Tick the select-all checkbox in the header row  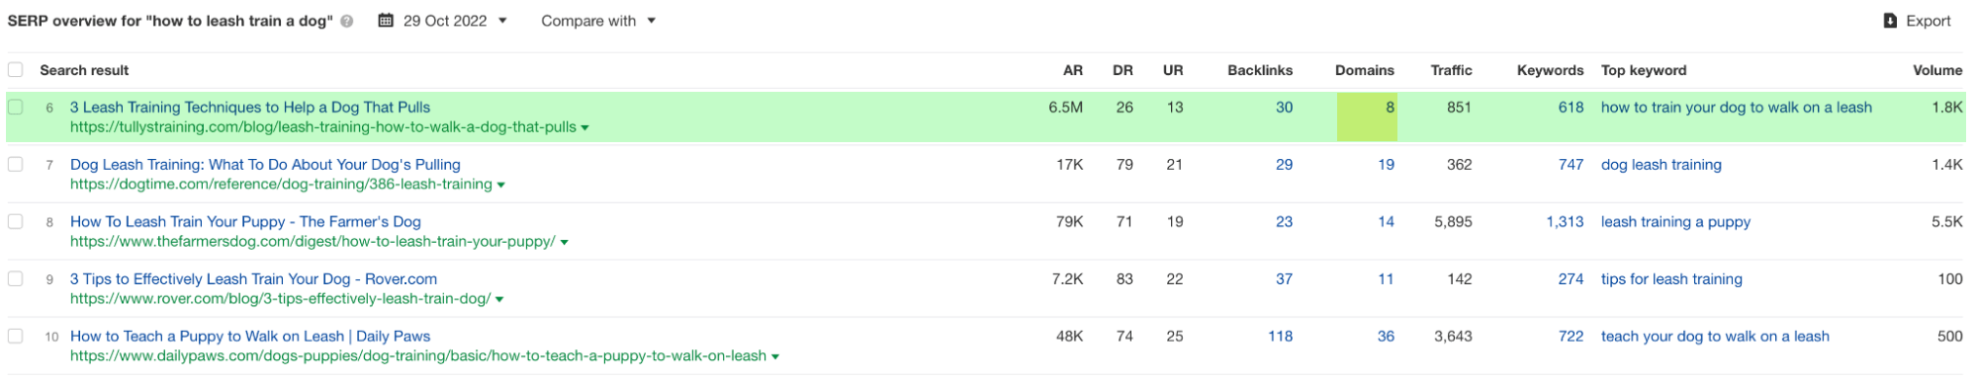point(15,70)
